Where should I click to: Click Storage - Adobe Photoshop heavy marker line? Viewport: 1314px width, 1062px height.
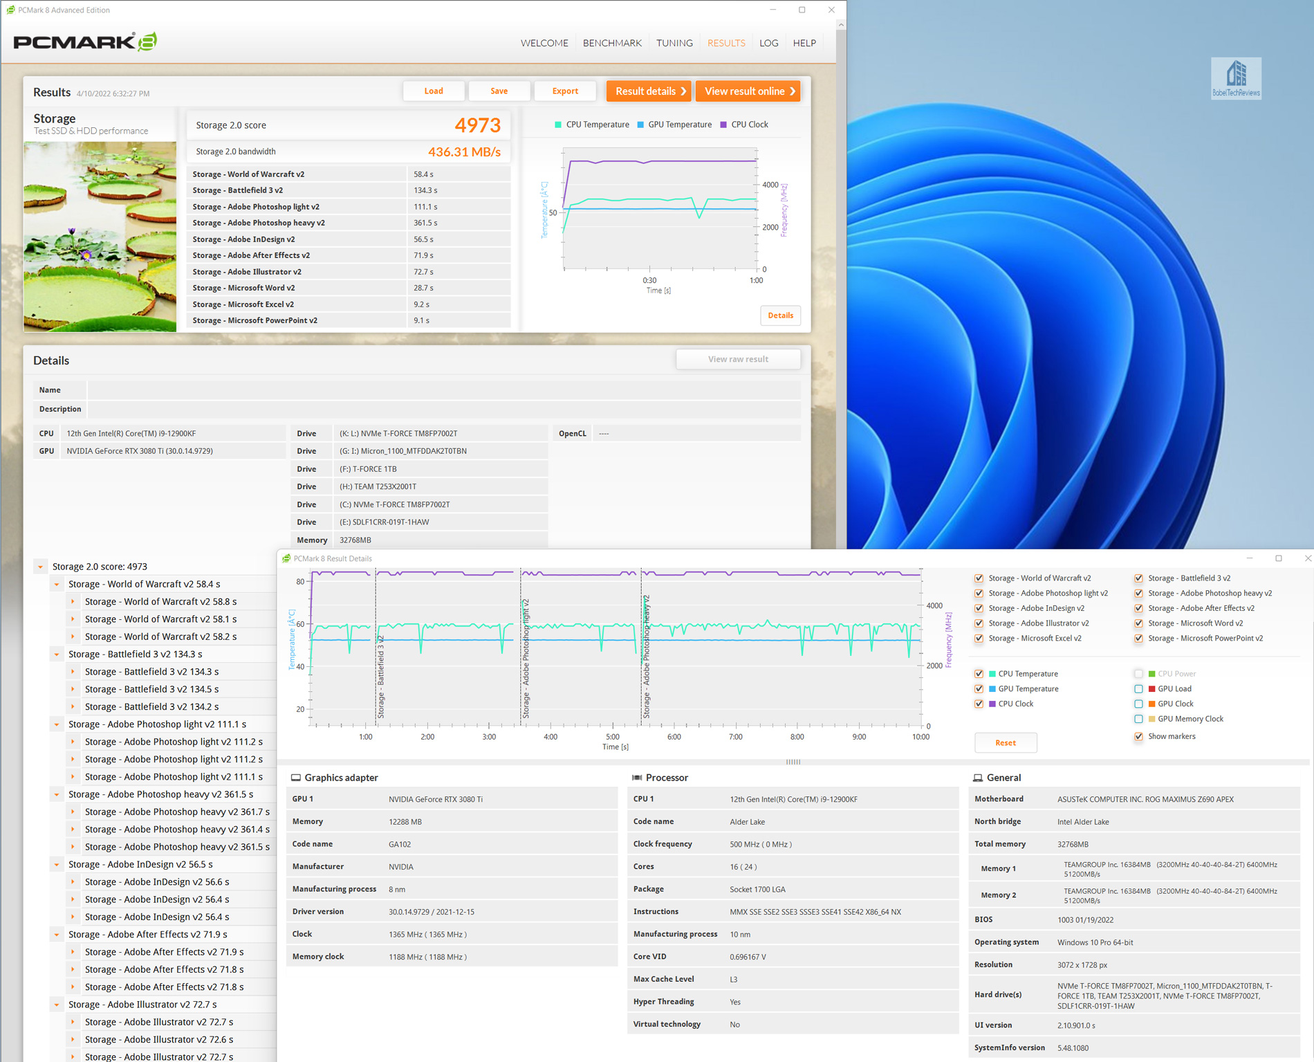pos(641,647)
